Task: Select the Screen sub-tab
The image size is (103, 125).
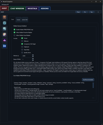Action: click(x=18, y=20)
